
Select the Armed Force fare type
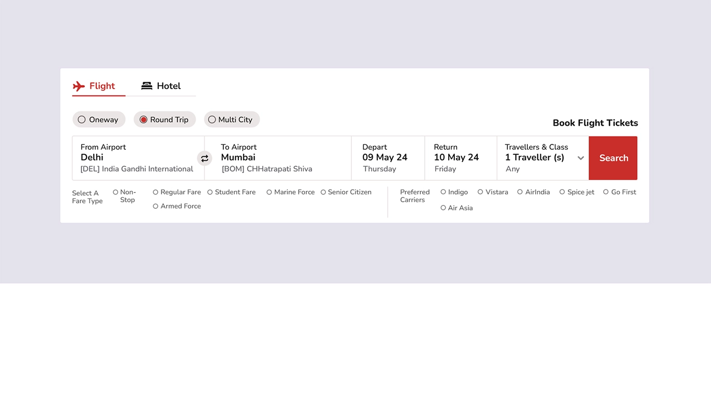156,206
